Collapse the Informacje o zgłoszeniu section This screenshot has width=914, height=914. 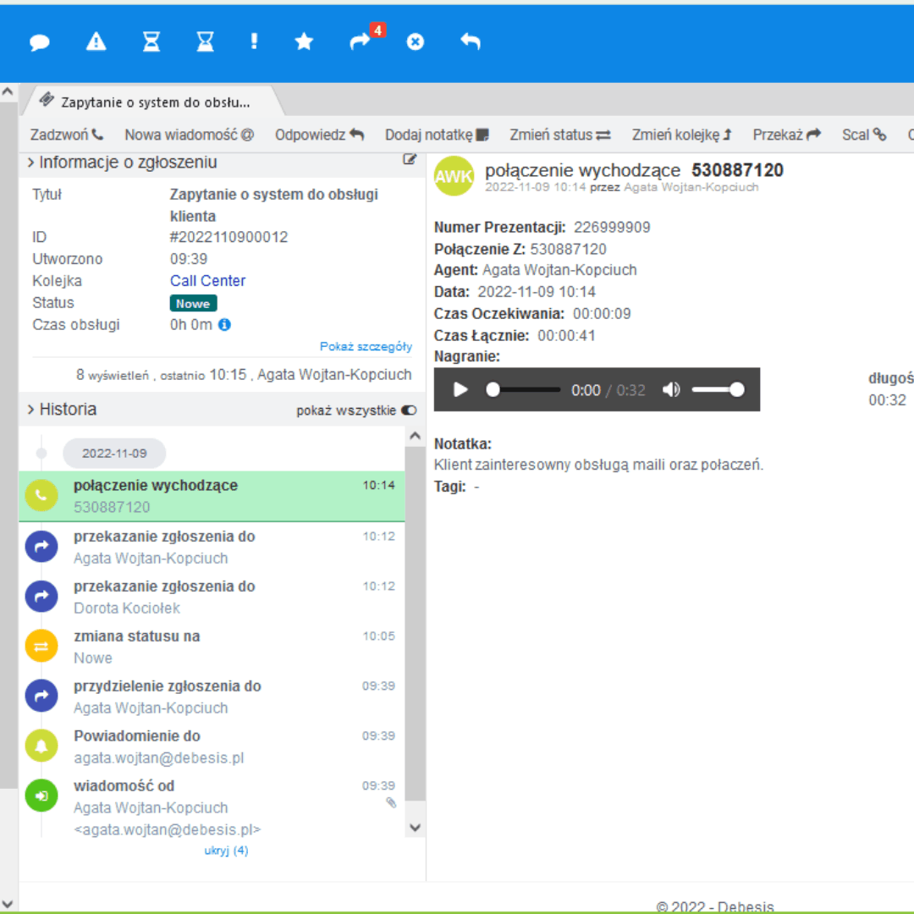tap(31, 162)
